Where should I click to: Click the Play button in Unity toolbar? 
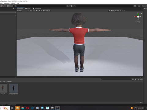[x=68, y=6]
